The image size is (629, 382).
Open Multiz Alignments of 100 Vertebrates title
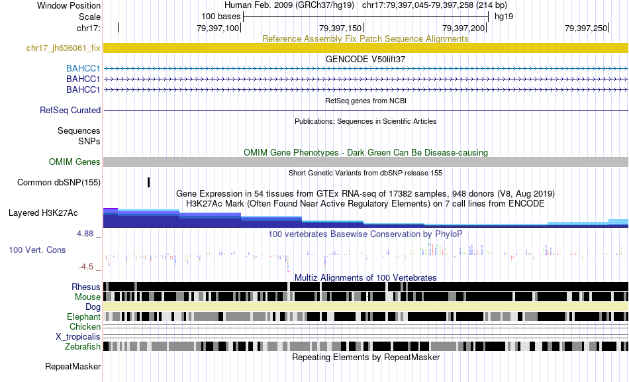point(365,277)
